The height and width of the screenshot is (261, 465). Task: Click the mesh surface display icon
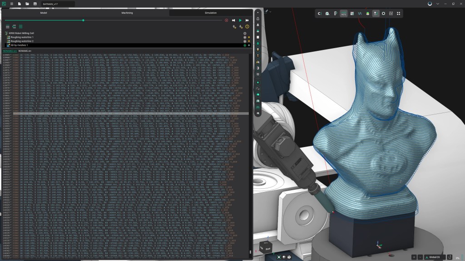258,101
